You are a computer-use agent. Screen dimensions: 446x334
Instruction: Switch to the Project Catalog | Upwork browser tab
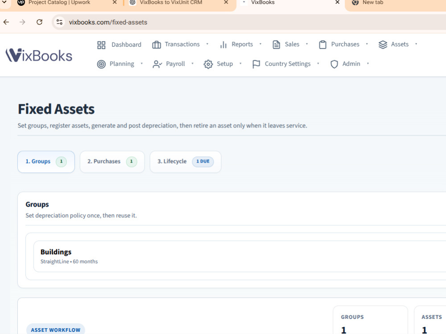59,3
